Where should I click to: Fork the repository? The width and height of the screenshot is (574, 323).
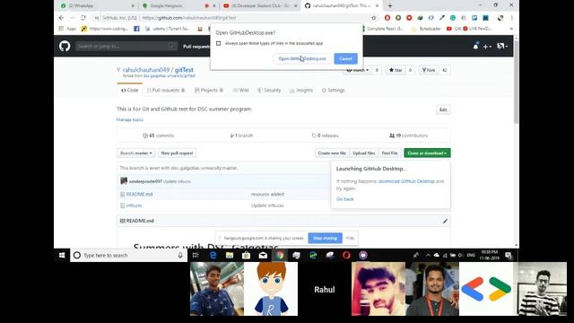coord(429,70)
